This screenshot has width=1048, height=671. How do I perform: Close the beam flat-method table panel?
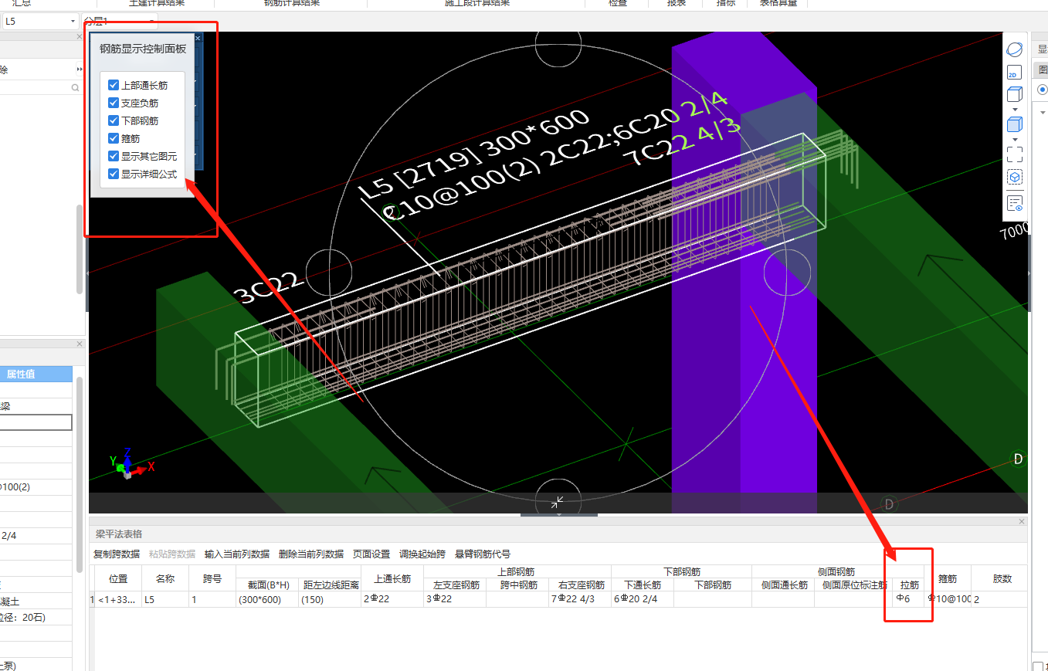click(x=1023, y=522)
